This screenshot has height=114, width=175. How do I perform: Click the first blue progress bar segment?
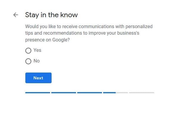[x=38, y=93]
